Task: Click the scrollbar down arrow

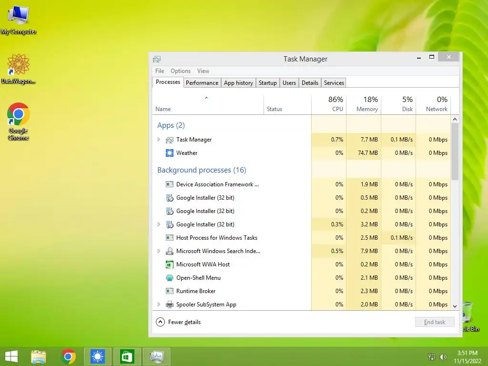Action: [x=455, y=306]
